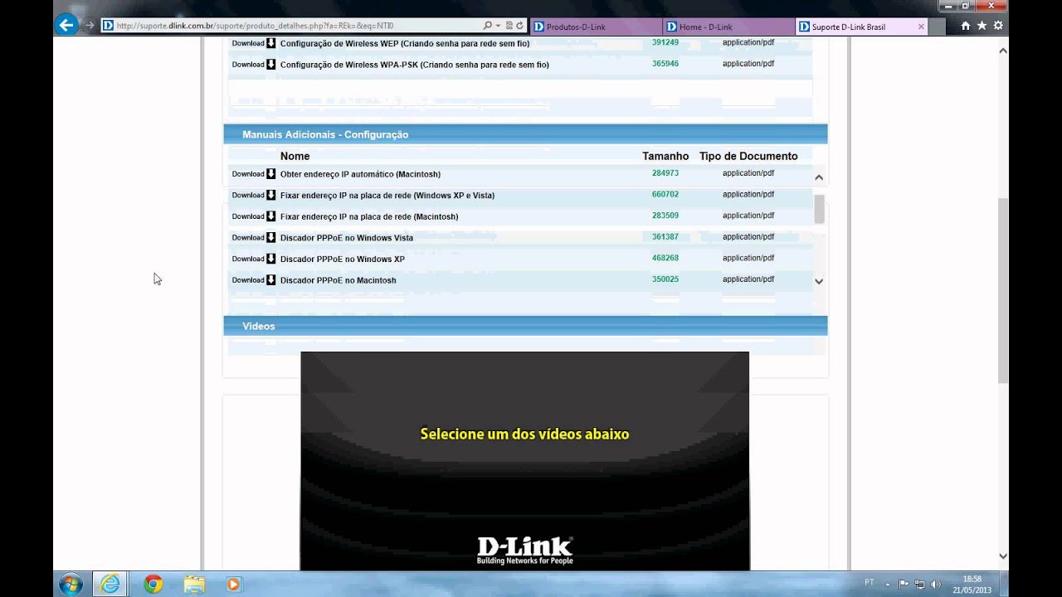Click the page scrollbar up arrow
The image size is (1062, 597).
(x=1003, y=51)
